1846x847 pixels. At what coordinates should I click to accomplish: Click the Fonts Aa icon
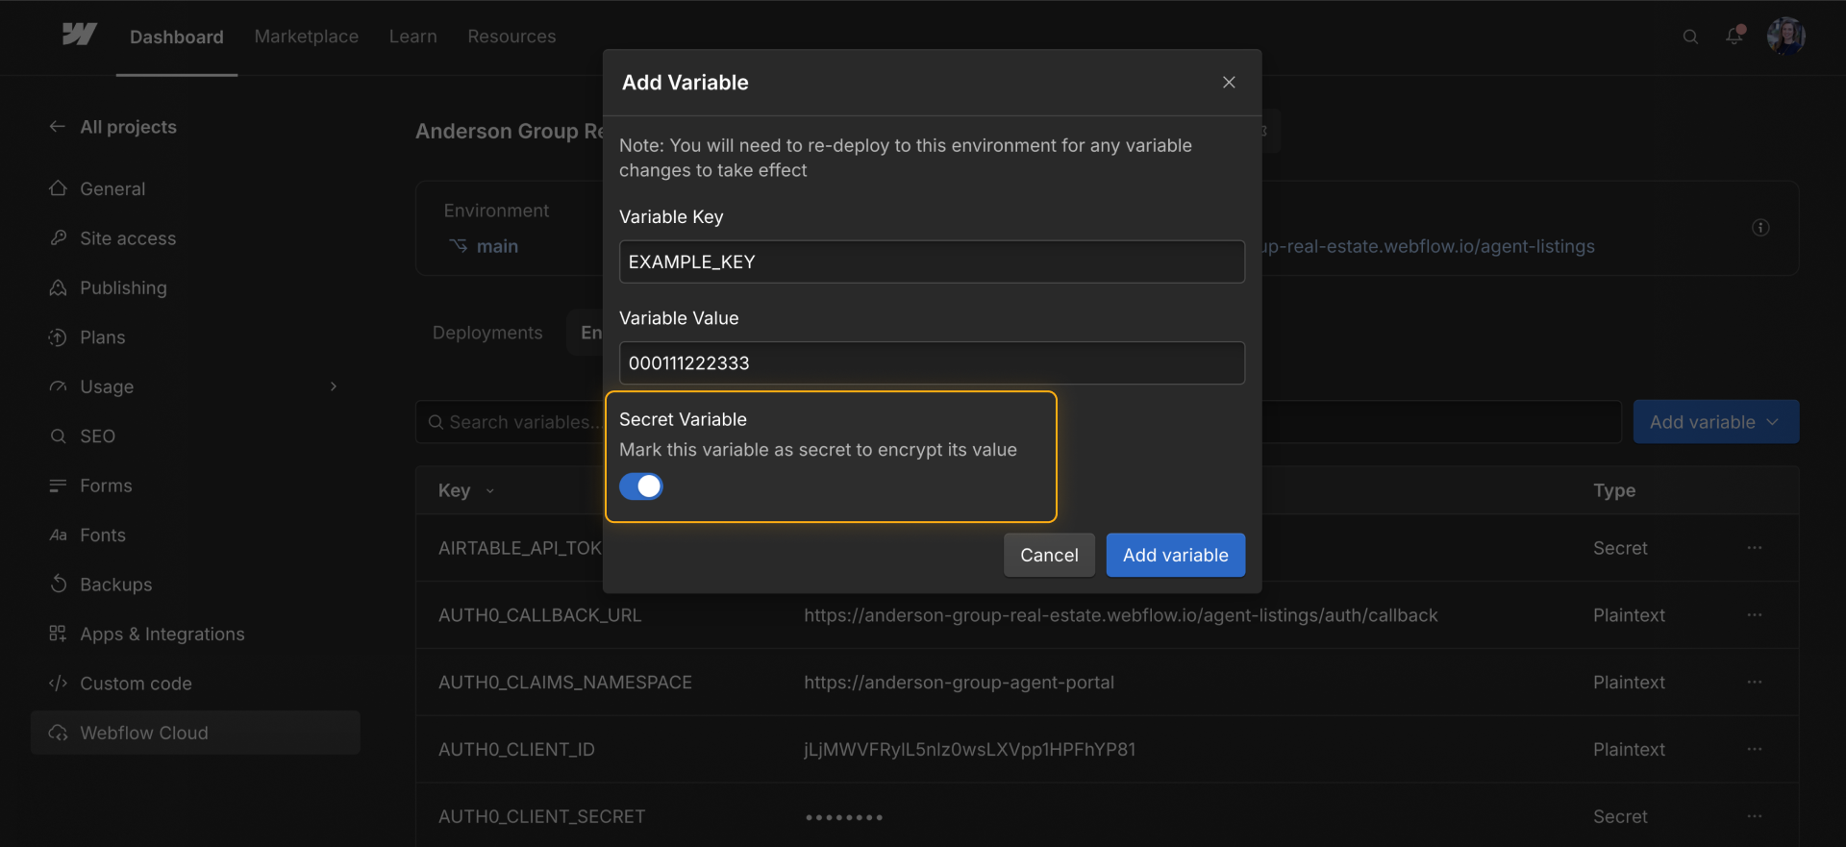(59, 535)
